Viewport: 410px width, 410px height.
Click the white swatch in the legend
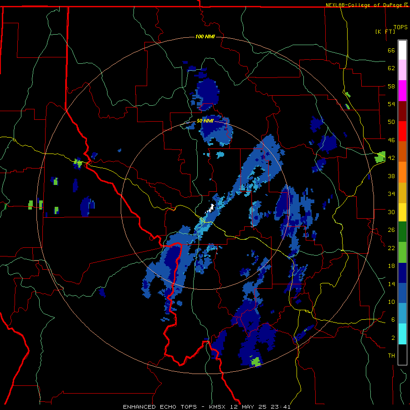point(402,50)
